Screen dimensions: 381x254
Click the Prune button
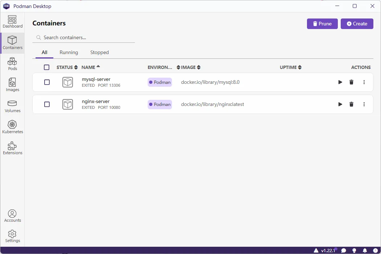tap(322, 24)
